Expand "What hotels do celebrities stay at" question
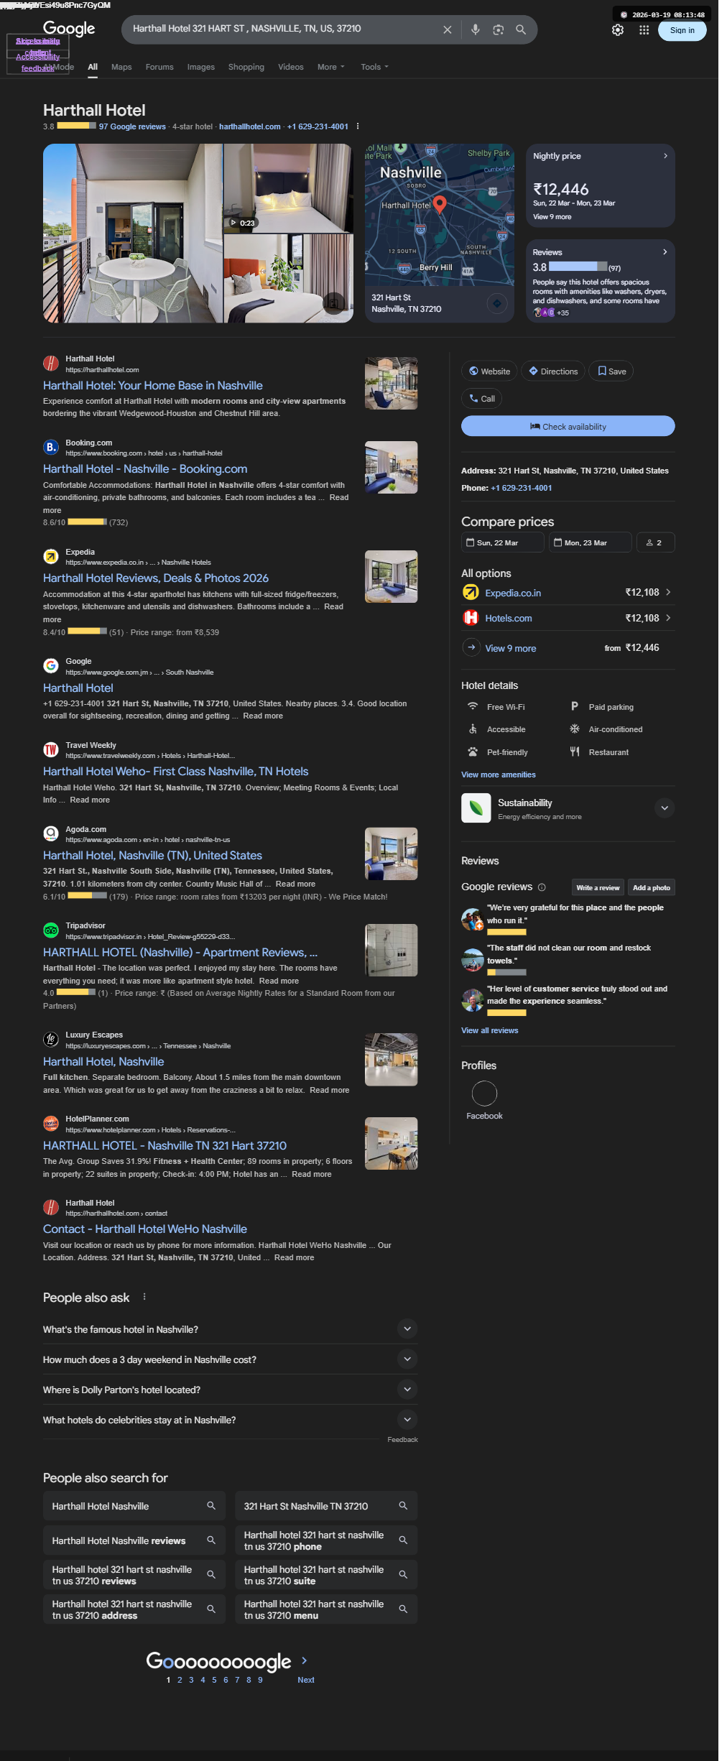Image resolution: width=727 pixels, height=1761 pixels. pos(407,1419)
